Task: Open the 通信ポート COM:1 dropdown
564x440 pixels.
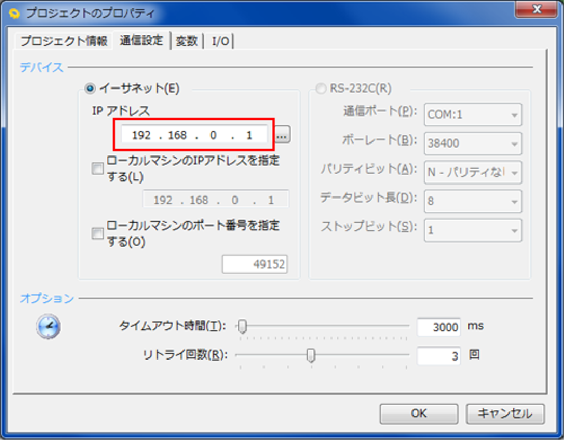Action: coord(473,115)
